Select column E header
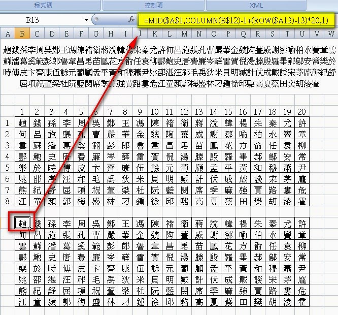Screen dimensions: 338x315 (x=66, y=34)
